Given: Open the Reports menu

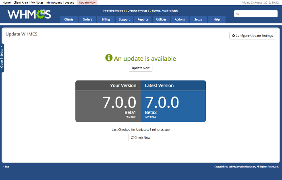Looking at the screenshot, I should tap(143, 19).
